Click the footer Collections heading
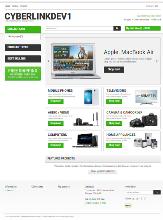Viewport: 163px width, 220px height. 37,187
